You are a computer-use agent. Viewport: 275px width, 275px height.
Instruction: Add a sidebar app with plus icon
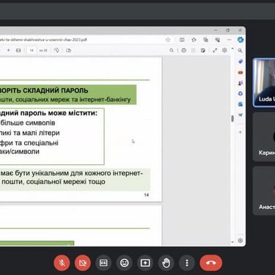[241, 132]
